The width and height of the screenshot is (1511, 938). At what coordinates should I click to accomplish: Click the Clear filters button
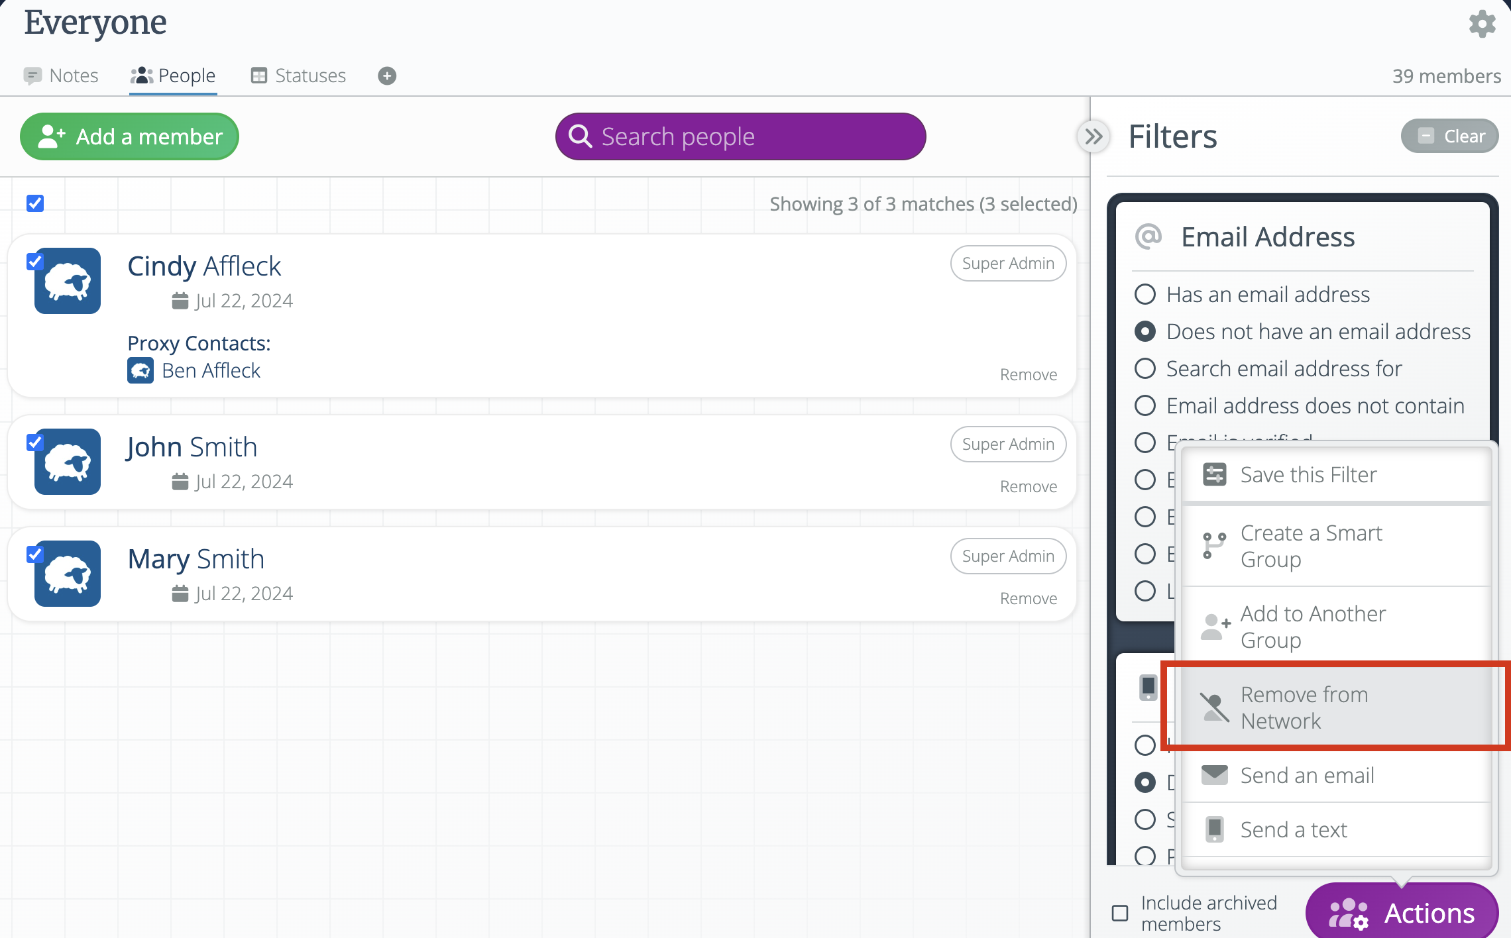pyautogui.click(x=1449, y=136)
